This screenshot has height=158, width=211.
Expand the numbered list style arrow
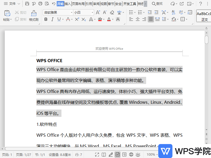click(x=144, y=13)
